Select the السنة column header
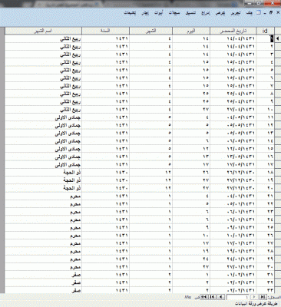281x307 pixels. click(x=105, y=31)
